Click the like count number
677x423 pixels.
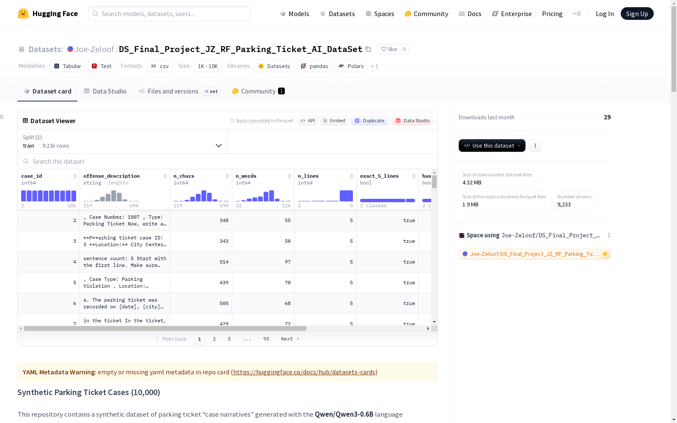tap(405, 49)
